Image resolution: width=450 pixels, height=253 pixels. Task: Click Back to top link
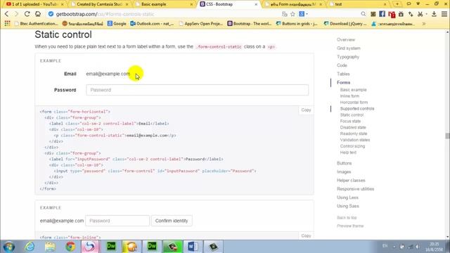coord(347,218)
